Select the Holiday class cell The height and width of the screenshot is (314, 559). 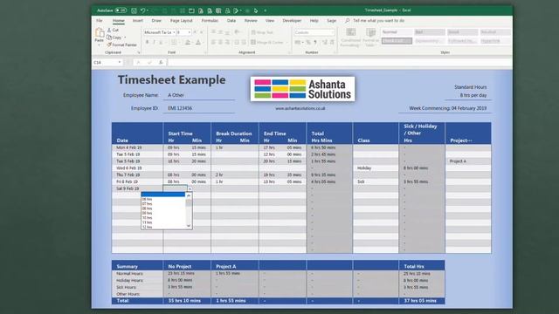tap(376, 168)
